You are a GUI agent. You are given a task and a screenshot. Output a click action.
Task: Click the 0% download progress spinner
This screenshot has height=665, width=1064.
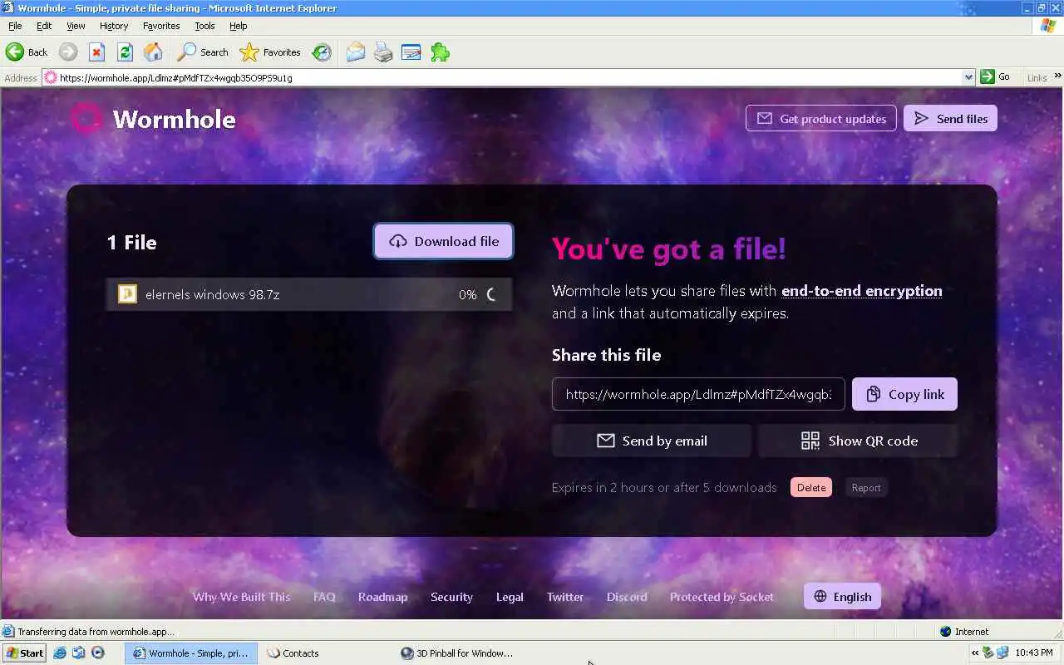[491, 294]
